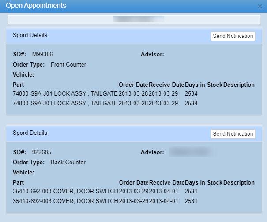Click Receive Date header in 922685 card
Viewport: 267px width, 222px height.
[x=166, y=182]
